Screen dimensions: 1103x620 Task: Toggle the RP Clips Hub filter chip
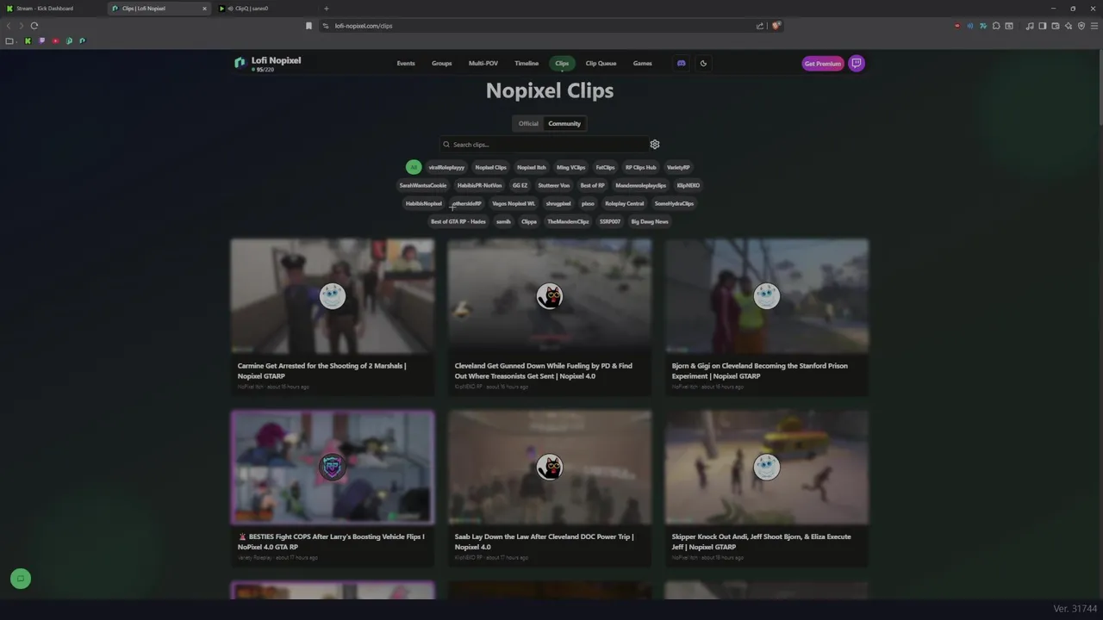[640, 167]
